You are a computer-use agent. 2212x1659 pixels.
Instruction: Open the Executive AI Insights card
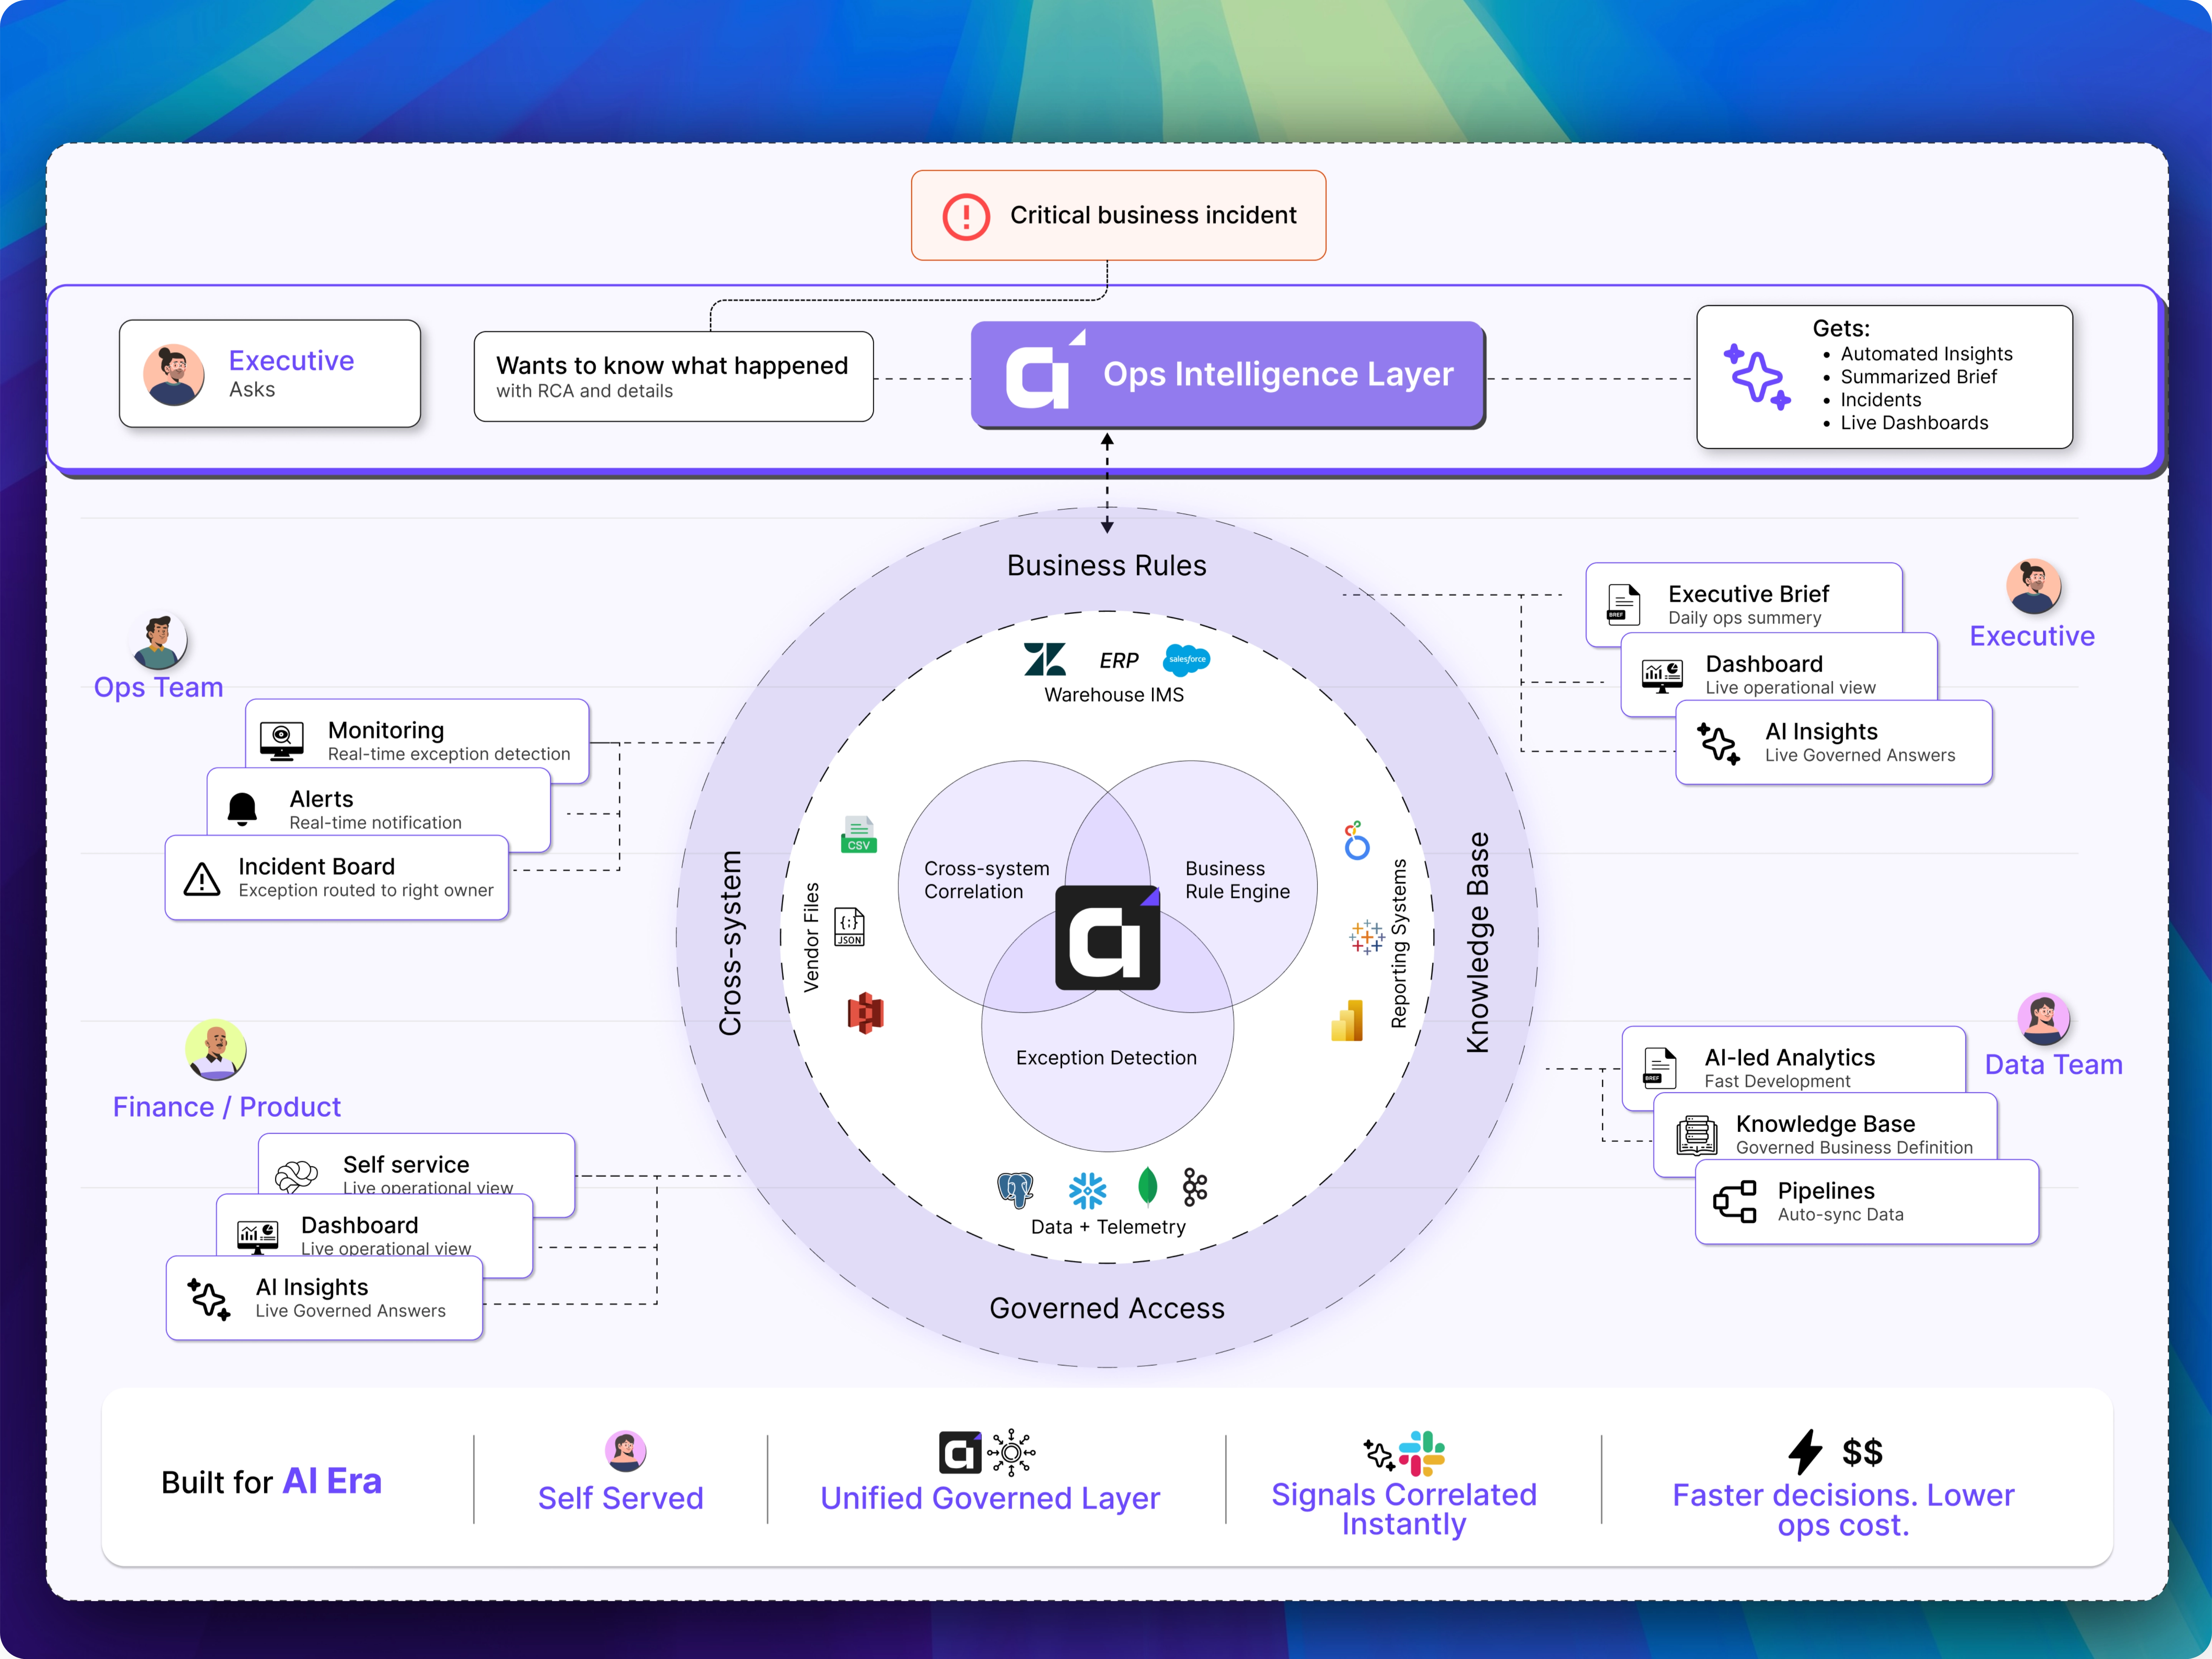(1834, 742)
